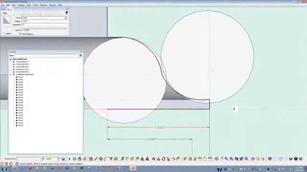
Task: Toggle Back Edges style
Action: click(x=275, y=159)
